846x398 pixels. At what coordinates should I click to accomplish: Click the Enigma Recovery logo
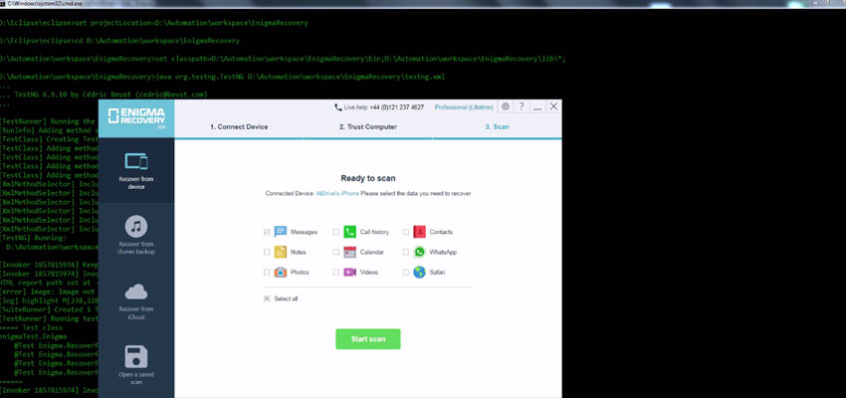[136, 118]
